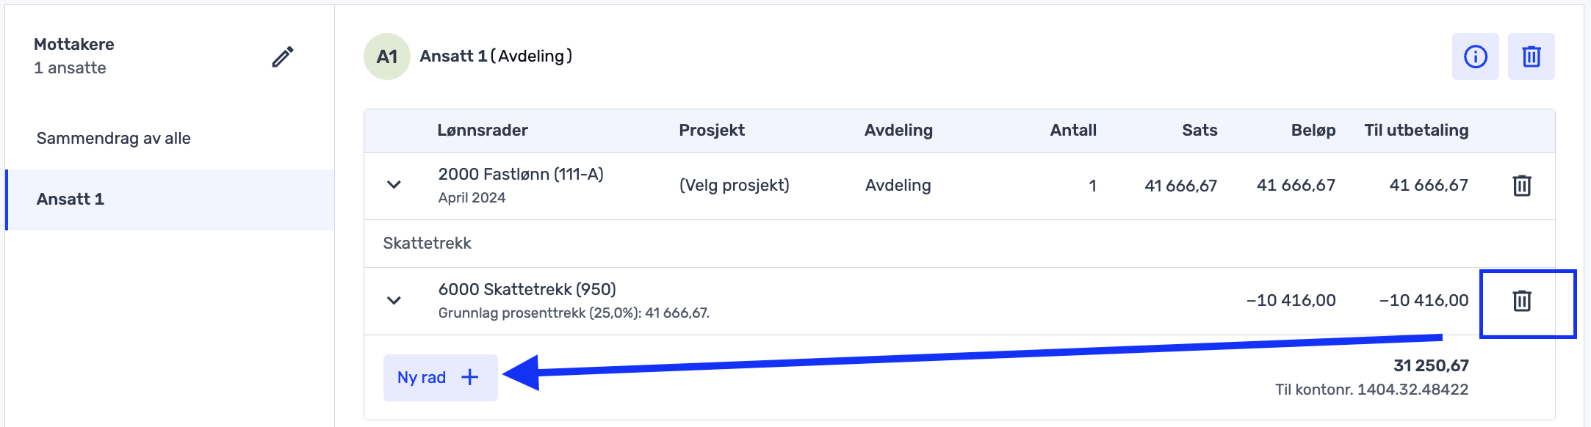Delete employee Ansatt 1 with top trash icon
The width and height of the screenshot is (1591, 427).
[1531, 56]
